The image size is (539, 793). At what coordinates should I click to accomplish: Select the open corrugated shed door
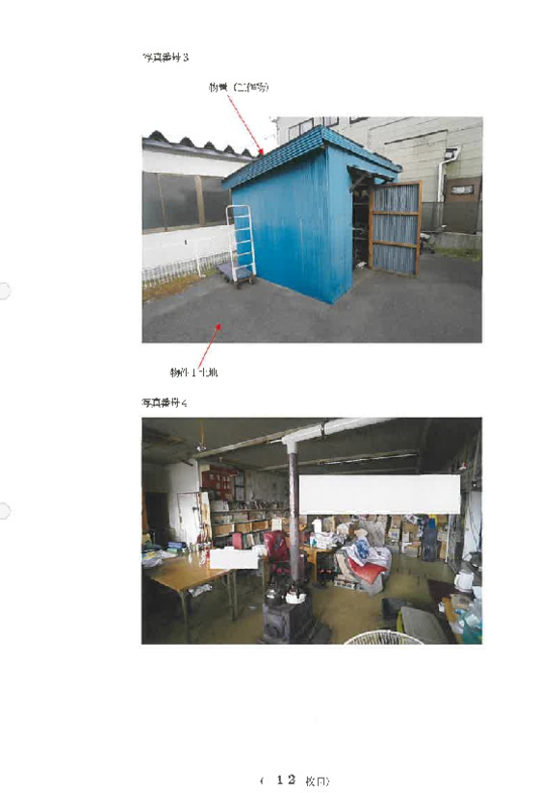(395, 228)
